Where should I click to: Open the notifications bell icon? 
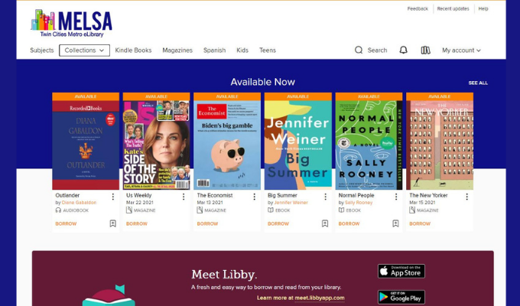point(403,50)
